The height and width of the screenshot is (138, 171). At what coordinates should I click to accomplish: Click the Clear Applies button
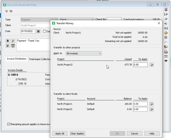[77, 133]
